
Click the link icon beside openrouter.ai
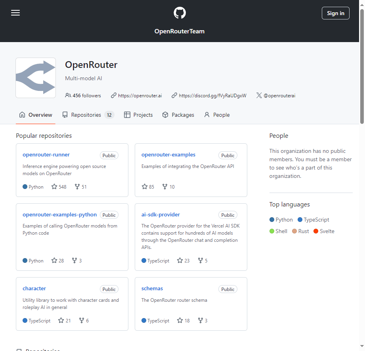pyautogui.click(x=114, y=95)
